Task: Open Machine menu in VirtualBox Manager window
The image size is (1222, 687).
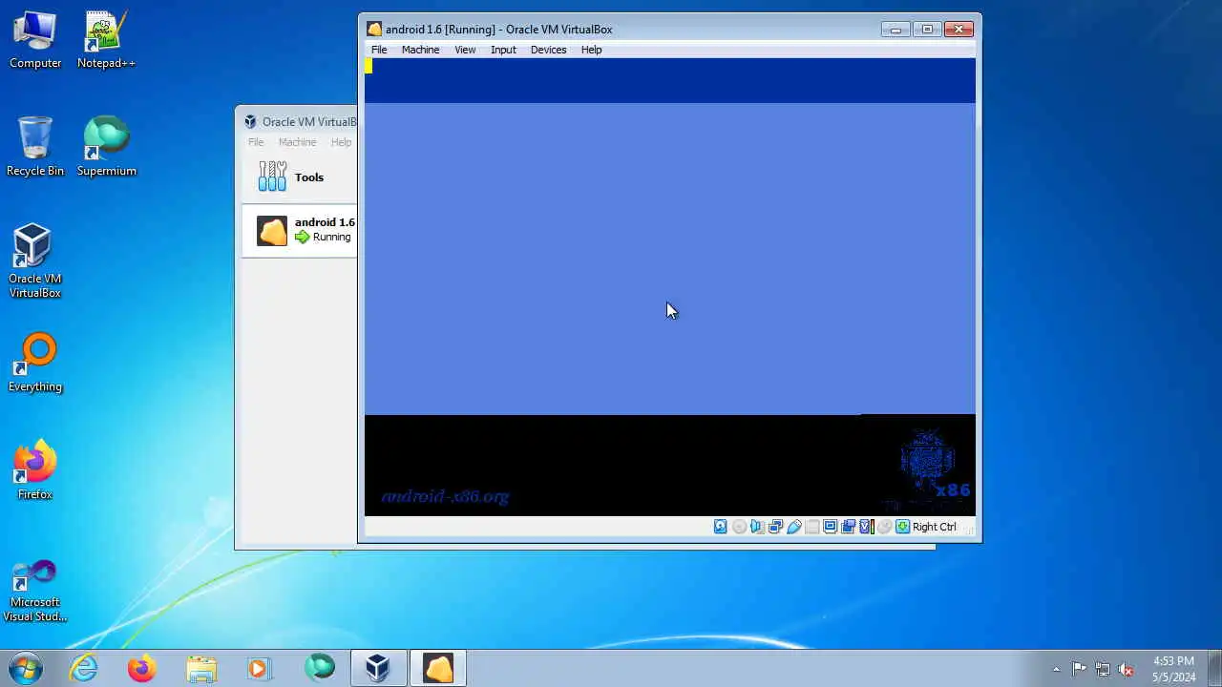Action: point(297,142)
